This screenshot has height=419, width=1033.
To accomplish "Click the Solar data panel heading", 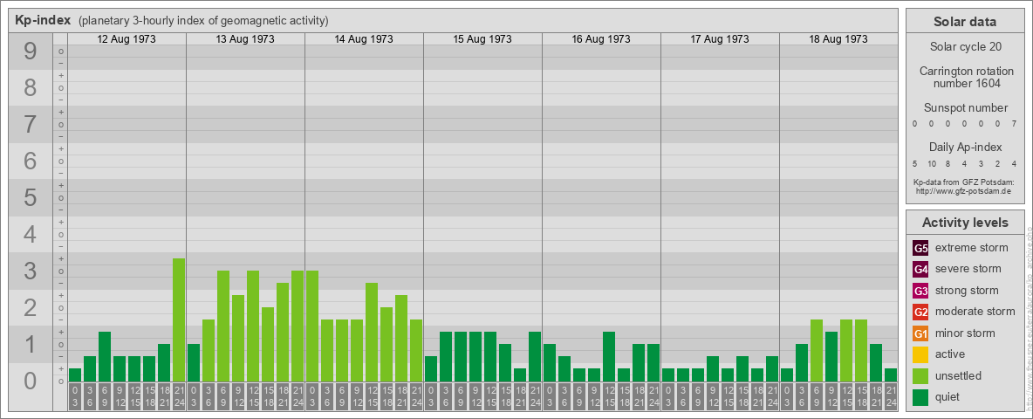I will pyautogui.click(x=965, y=21).
